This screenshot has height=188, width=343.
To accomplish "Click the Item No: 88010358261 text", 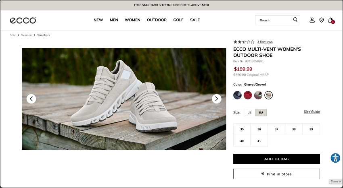I will point(248,61).
